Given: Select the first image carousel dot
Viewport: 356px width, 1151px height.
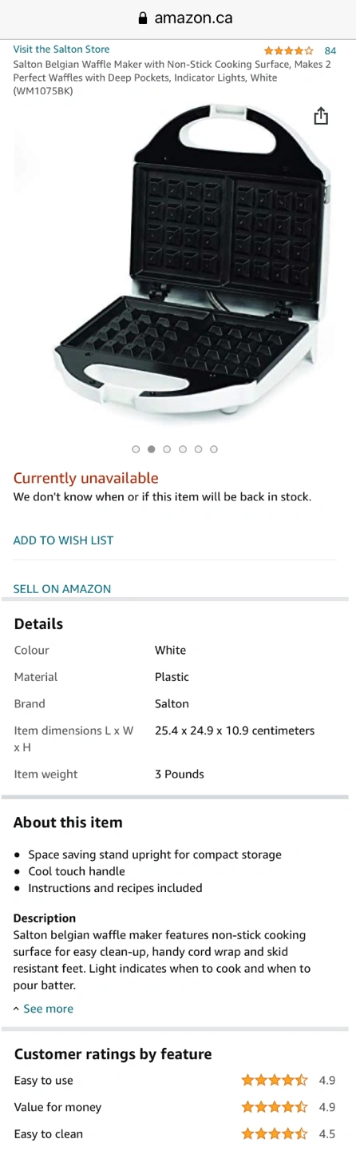Looking at the screenshot, I should pyautogui.click(x=136, y=449).
